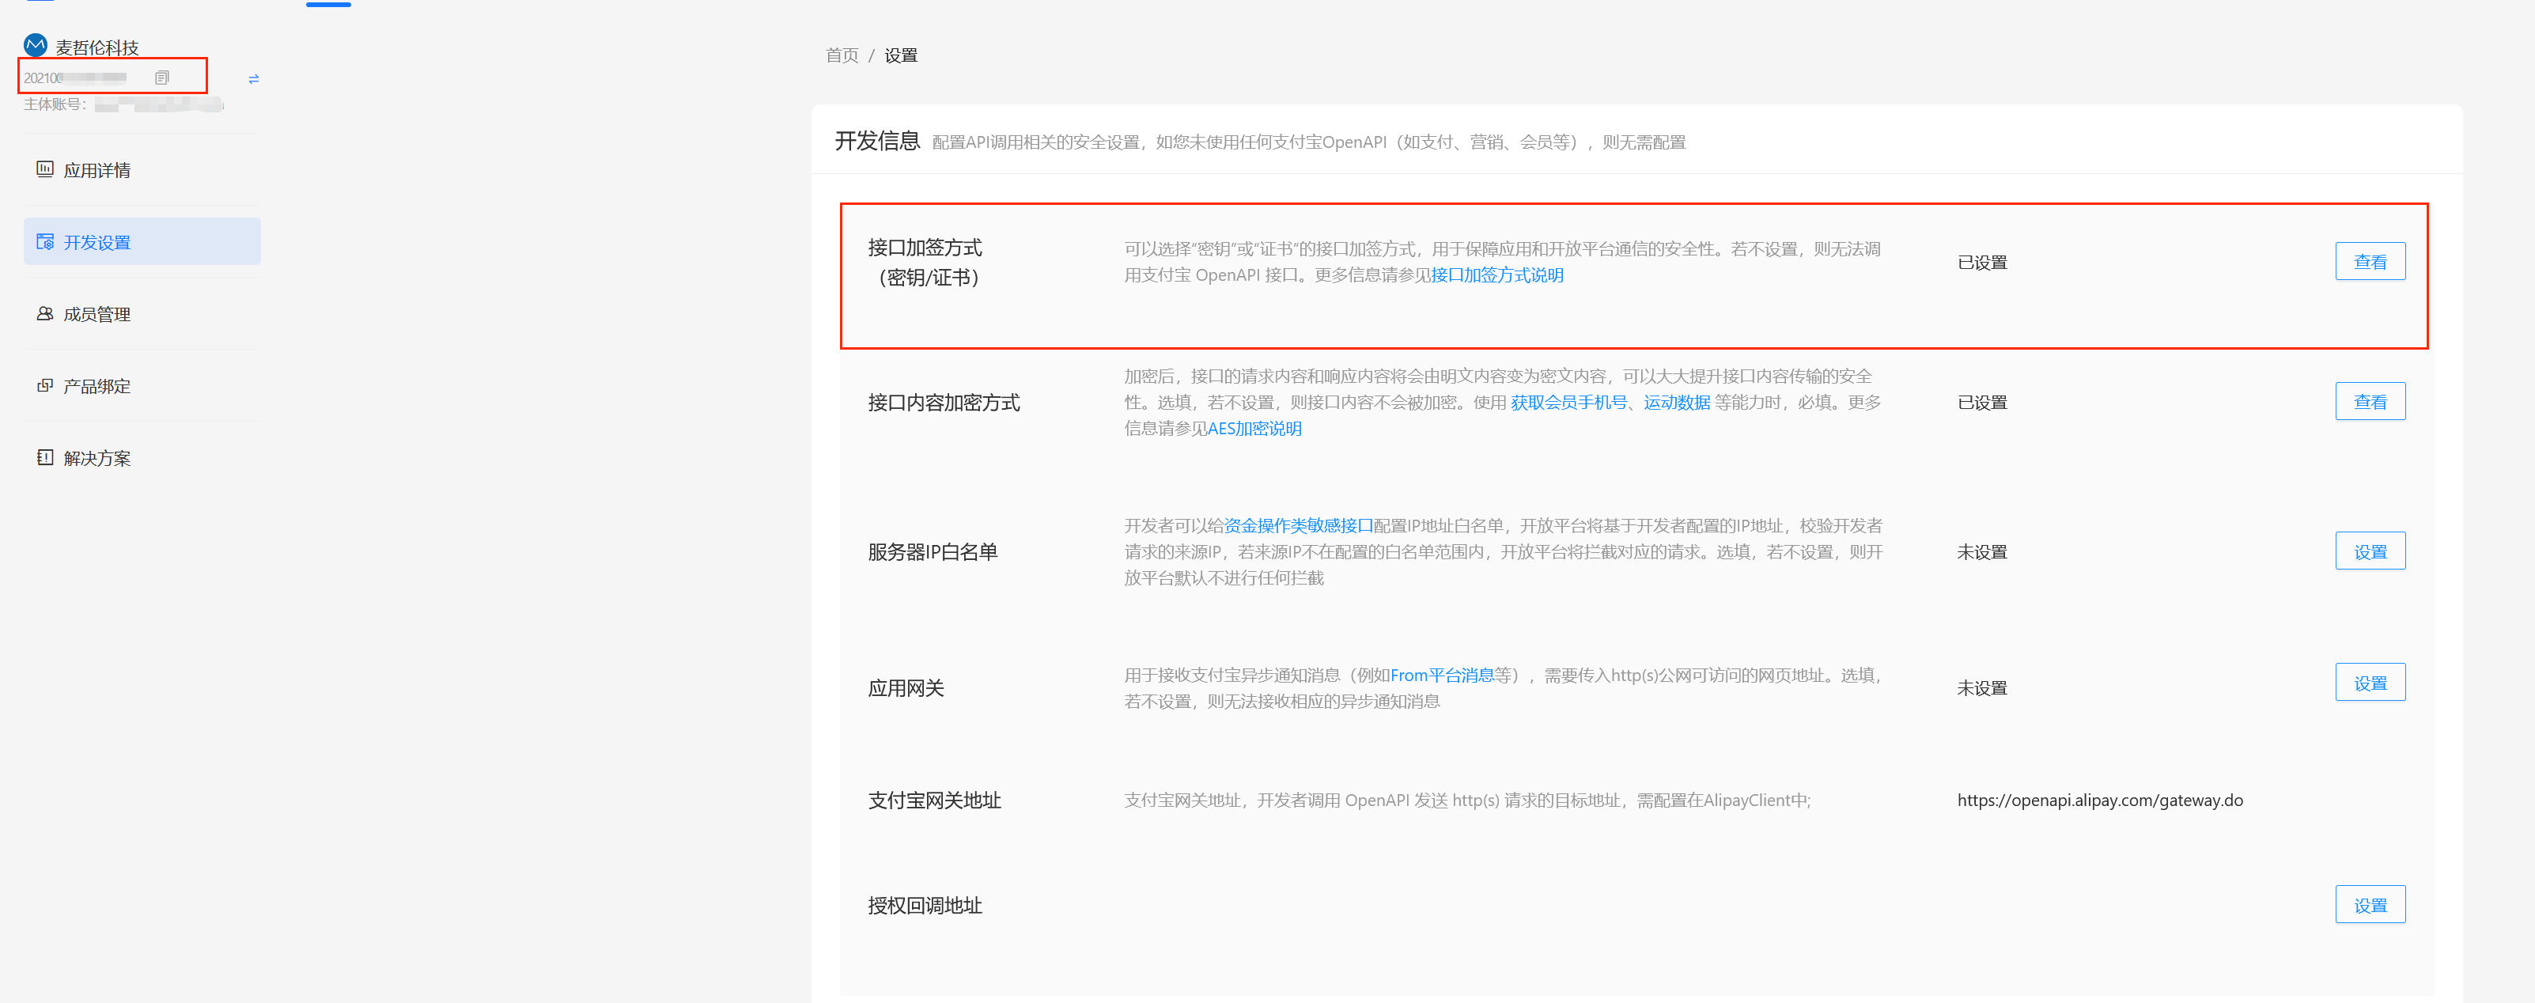Open 应用详情 in the sidebar
2535x1003 pixels.
(142, 169)
